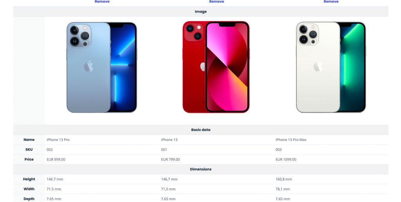Viewport: 401px width, 202px height.
Task: Click the blue iPhone 13 Pro image
Action: point(102,67)
